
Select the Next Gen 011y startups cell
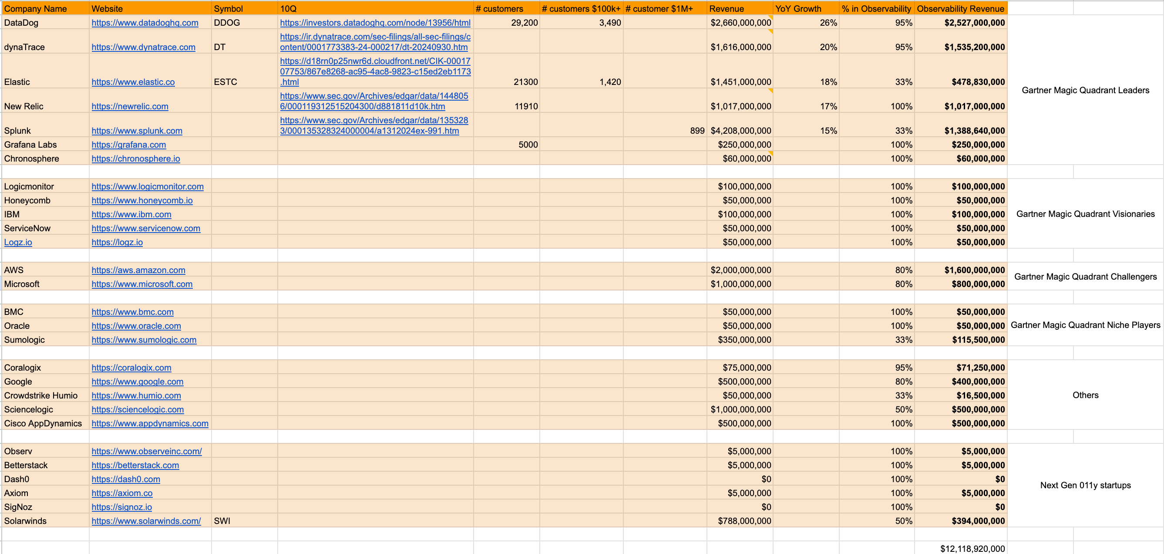[1085, 485]
